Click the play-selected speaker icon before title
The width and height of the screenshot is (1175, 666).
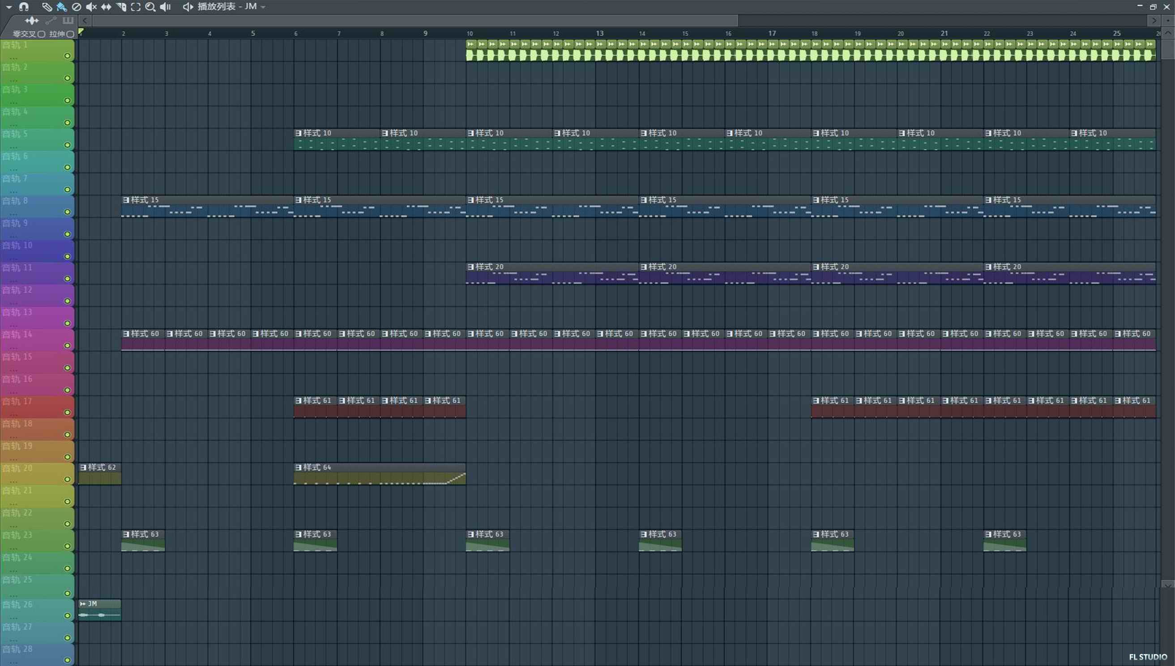[x=188, y=7]
